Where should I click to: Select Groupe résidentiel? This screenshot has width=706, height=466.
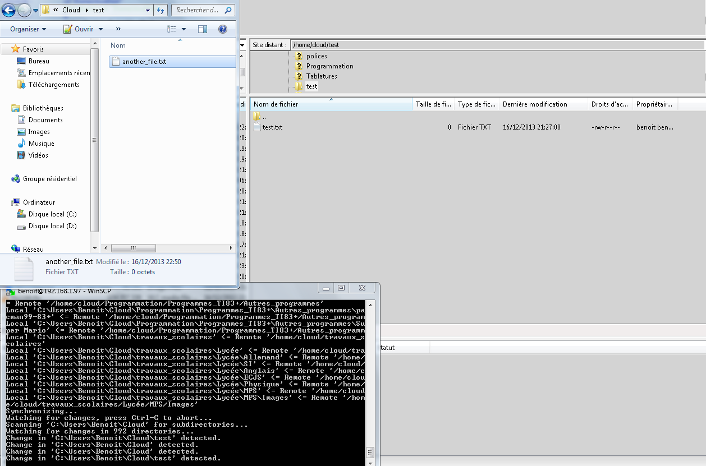point(49,179)
